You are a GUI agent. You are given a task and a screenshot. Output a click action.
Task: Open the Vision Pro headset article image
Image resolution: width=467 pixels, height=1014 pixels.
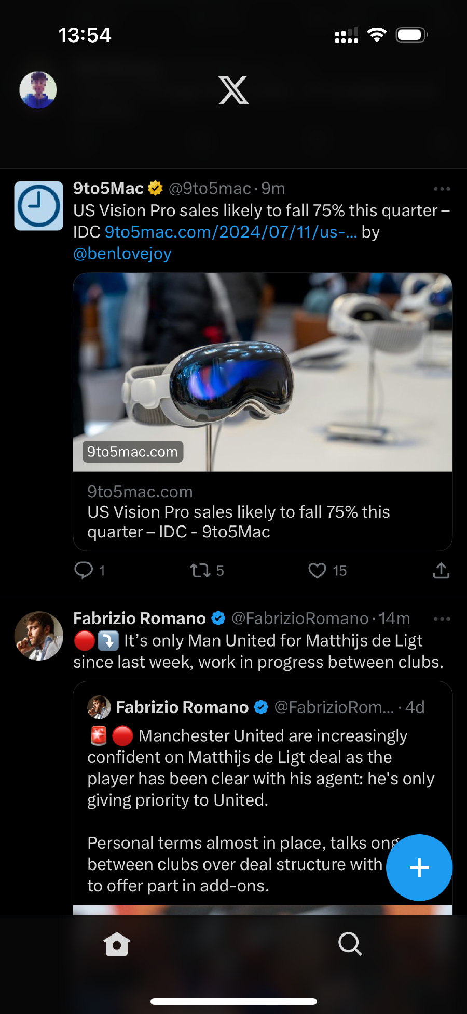263,372
